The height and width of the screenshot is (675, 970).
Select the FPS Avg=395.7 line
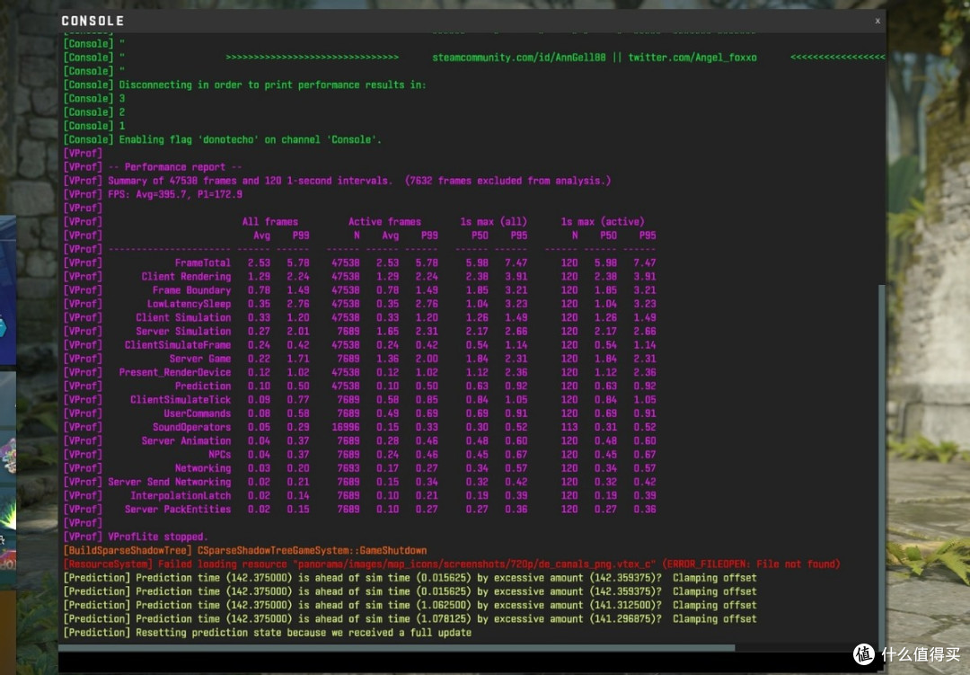coord(153,194)
